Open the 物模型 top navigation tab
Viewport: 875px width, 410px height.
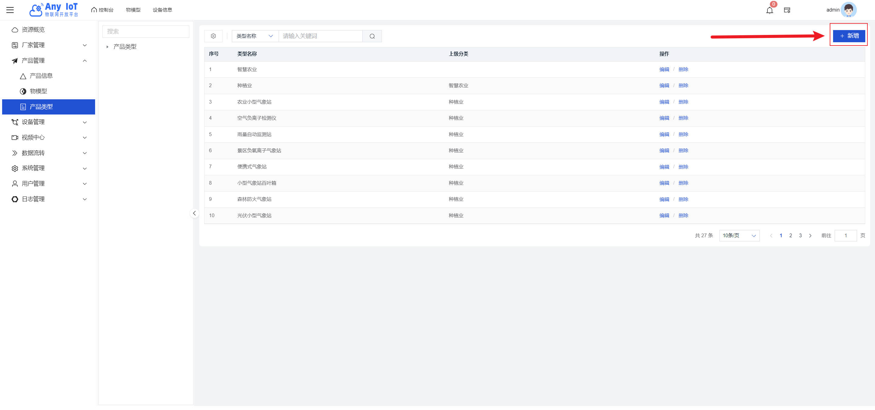point(133,10)
